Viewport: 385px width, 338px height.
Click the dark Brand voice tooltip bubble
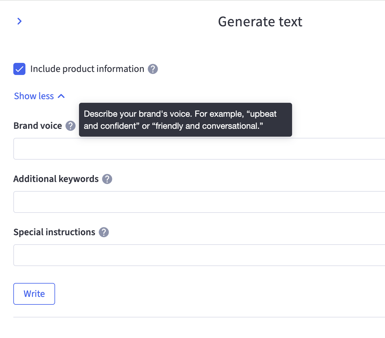click(185, 120)
